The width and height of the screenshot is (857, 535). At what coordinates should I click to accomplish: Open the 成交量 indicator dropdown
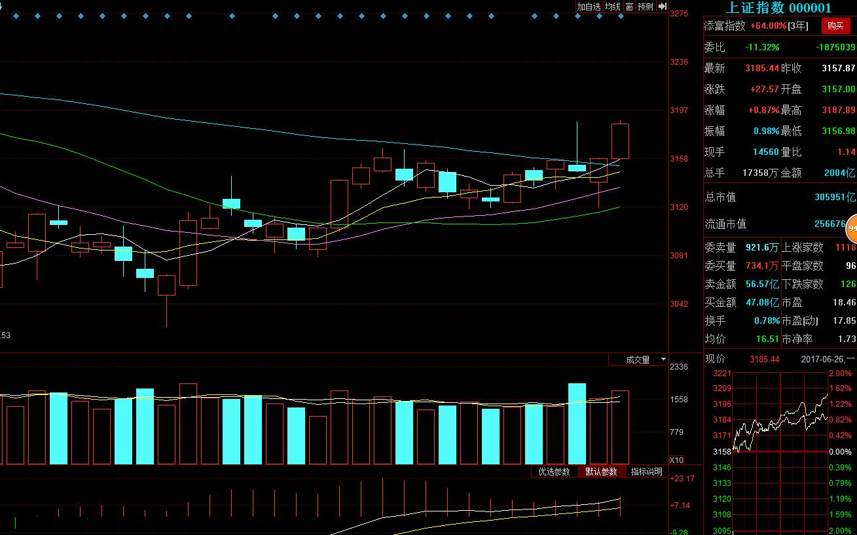point(638,360)
